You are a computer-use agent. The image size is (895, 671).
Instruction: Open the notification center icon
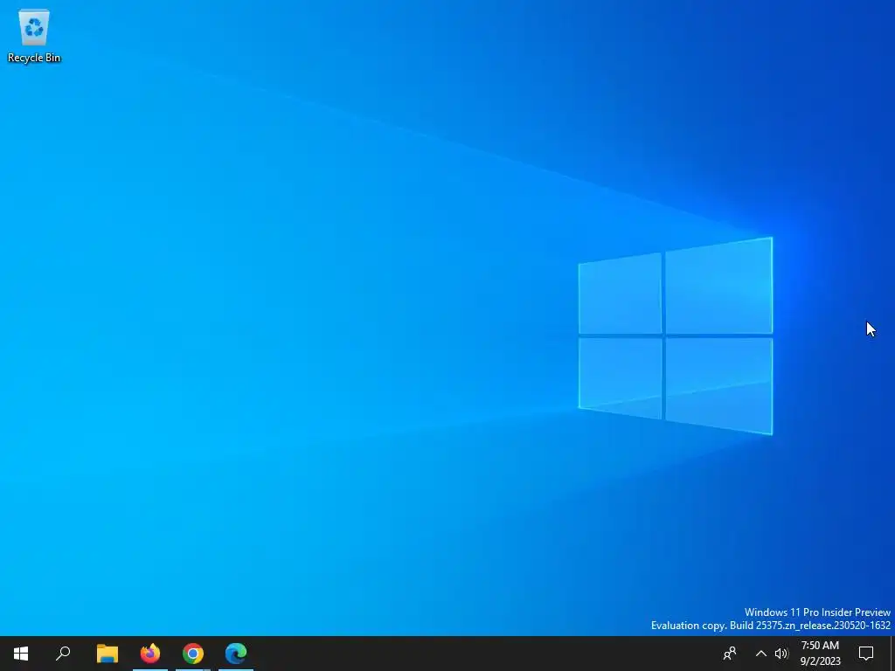click(x=866, y=654)
